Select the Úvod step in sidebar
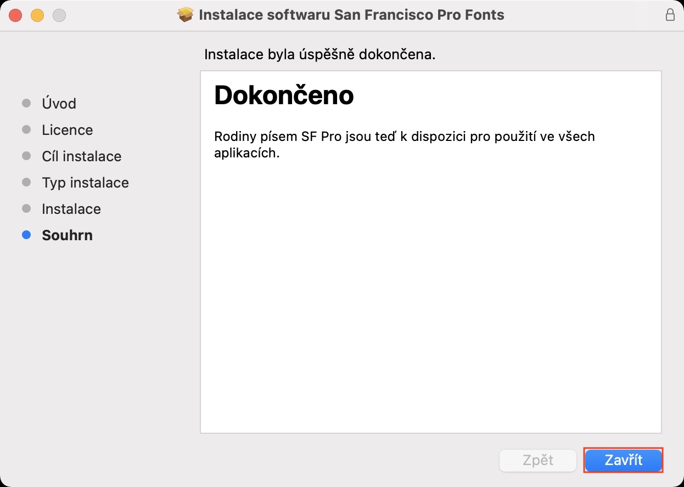Image resolution: width=684 pixels, height=487 pixels. tap(59, 104)
